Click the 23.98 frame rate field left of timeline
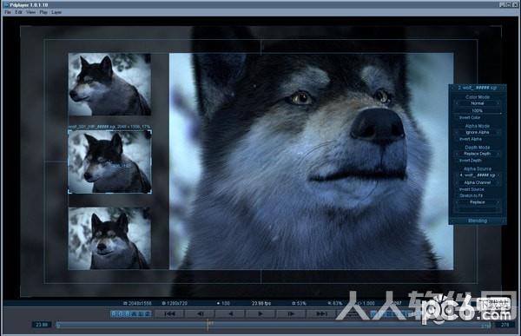The width and height of the screenshot is (521, 336). click(x=42, y=325)
